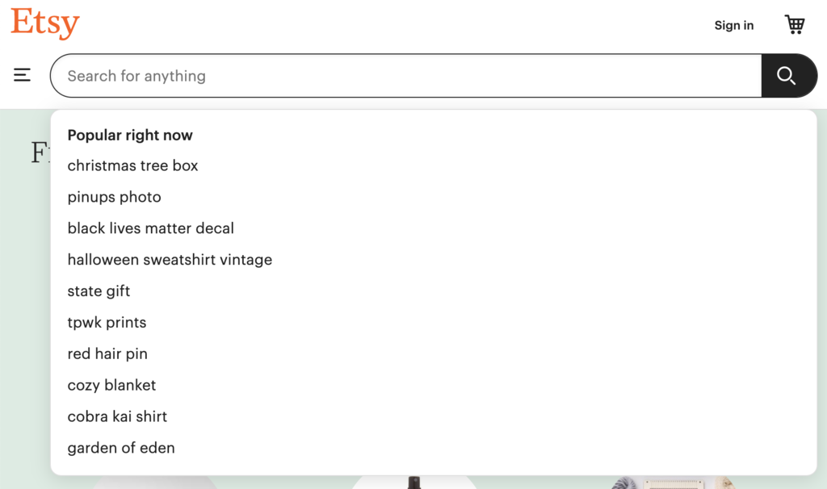Open the shopping cart
The height and width of the screenshot is (489, 827).
tap(796, 24)
